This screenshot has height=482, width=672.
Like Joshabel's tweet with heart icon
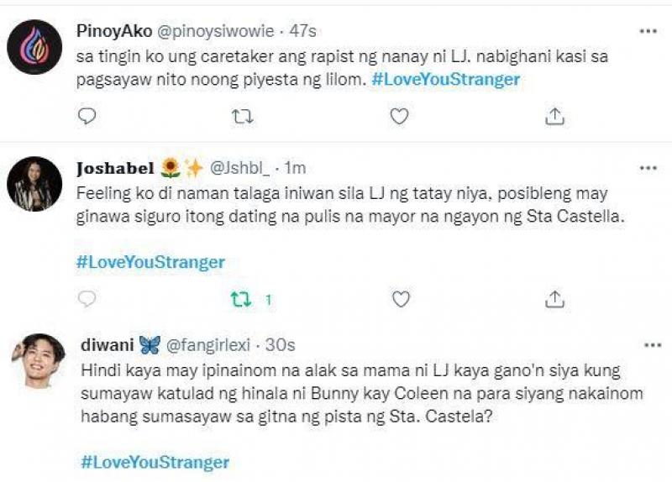pyautogui.click(x=401, y=299)
